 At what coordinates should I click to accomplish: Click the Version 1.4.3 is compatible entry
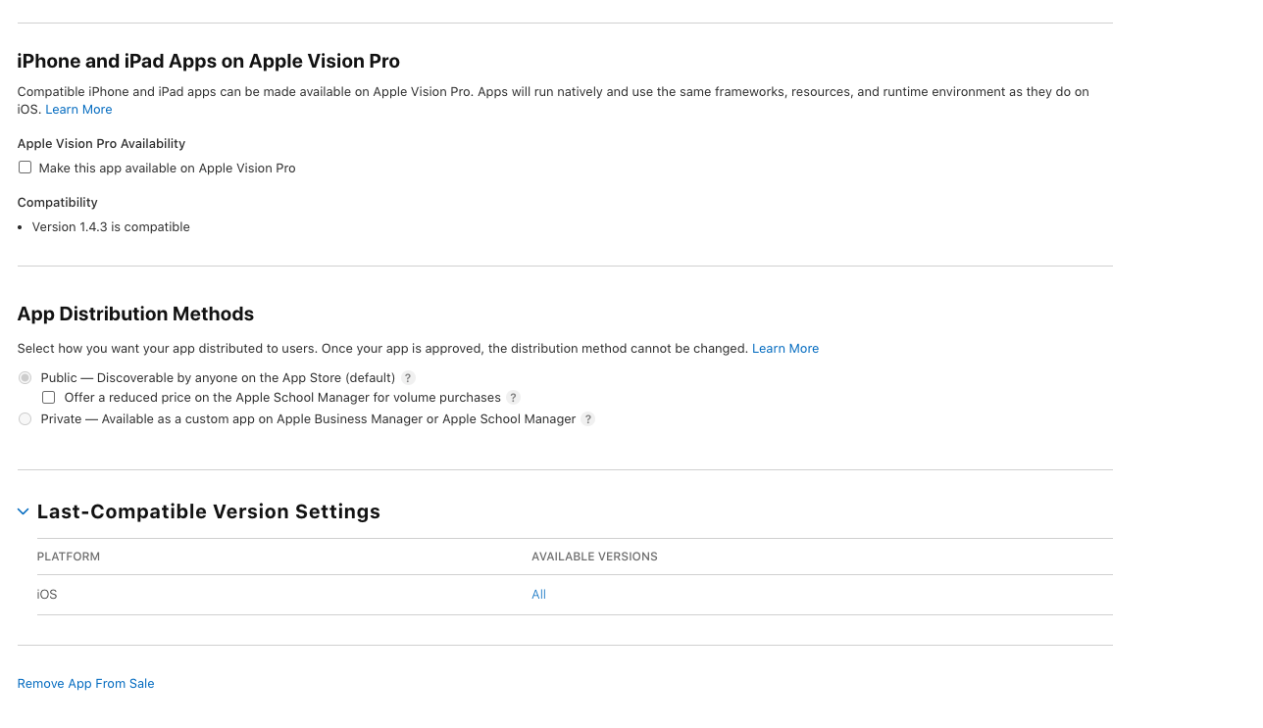click(x=111, y=227)
